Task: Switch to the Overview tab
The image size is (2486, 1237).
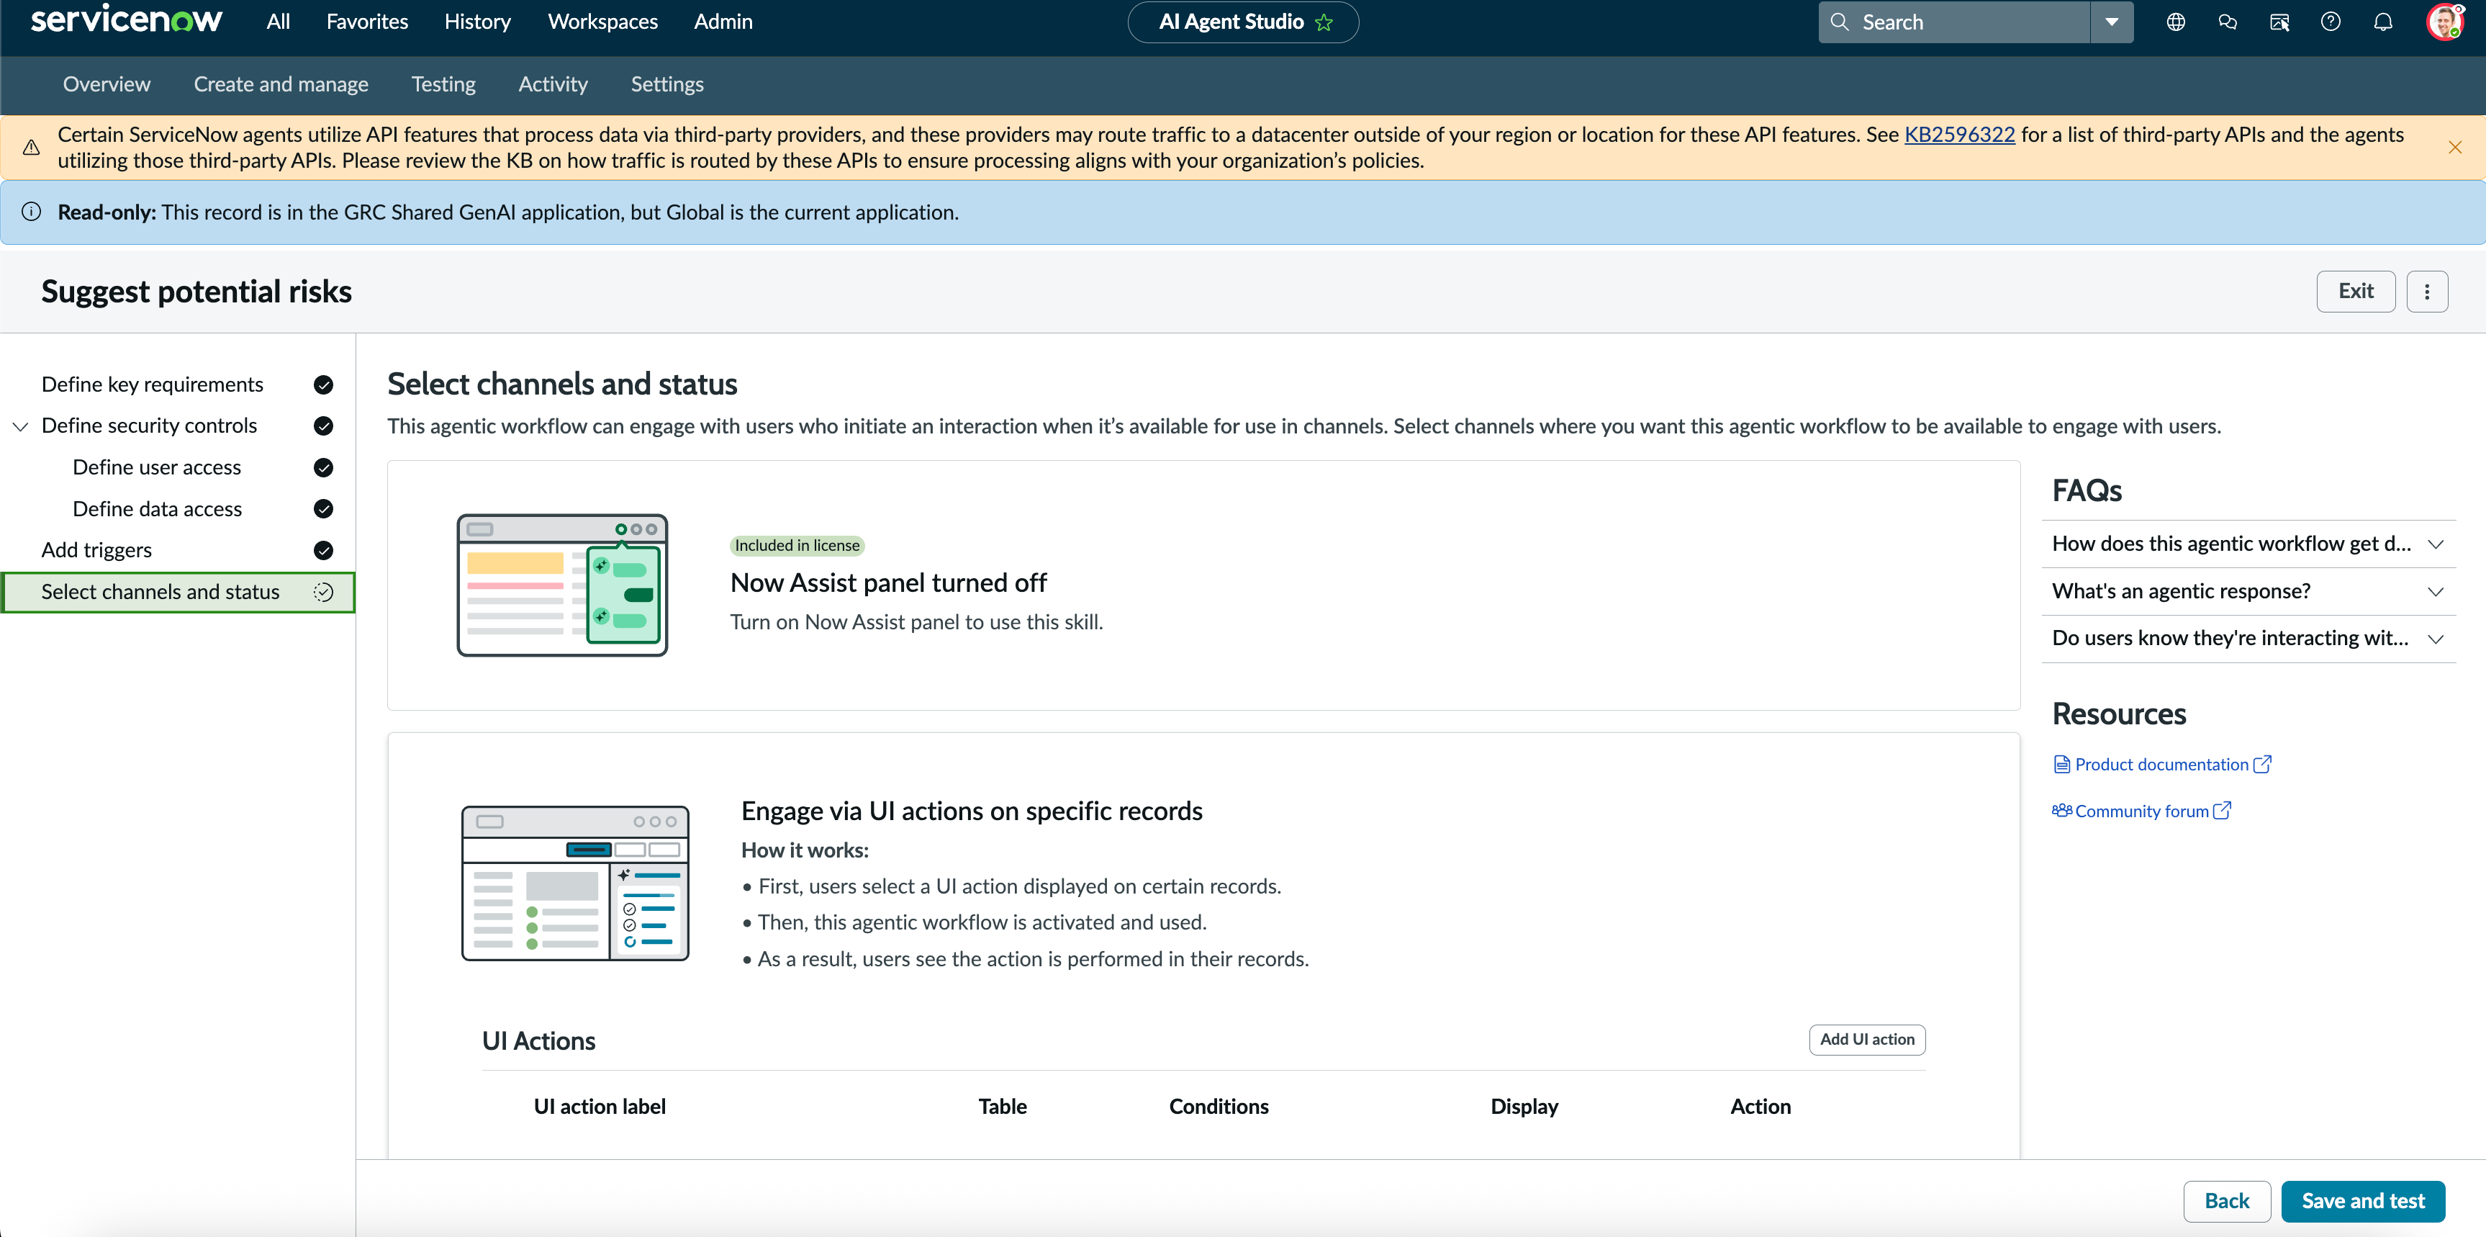Action: [106, 85]
